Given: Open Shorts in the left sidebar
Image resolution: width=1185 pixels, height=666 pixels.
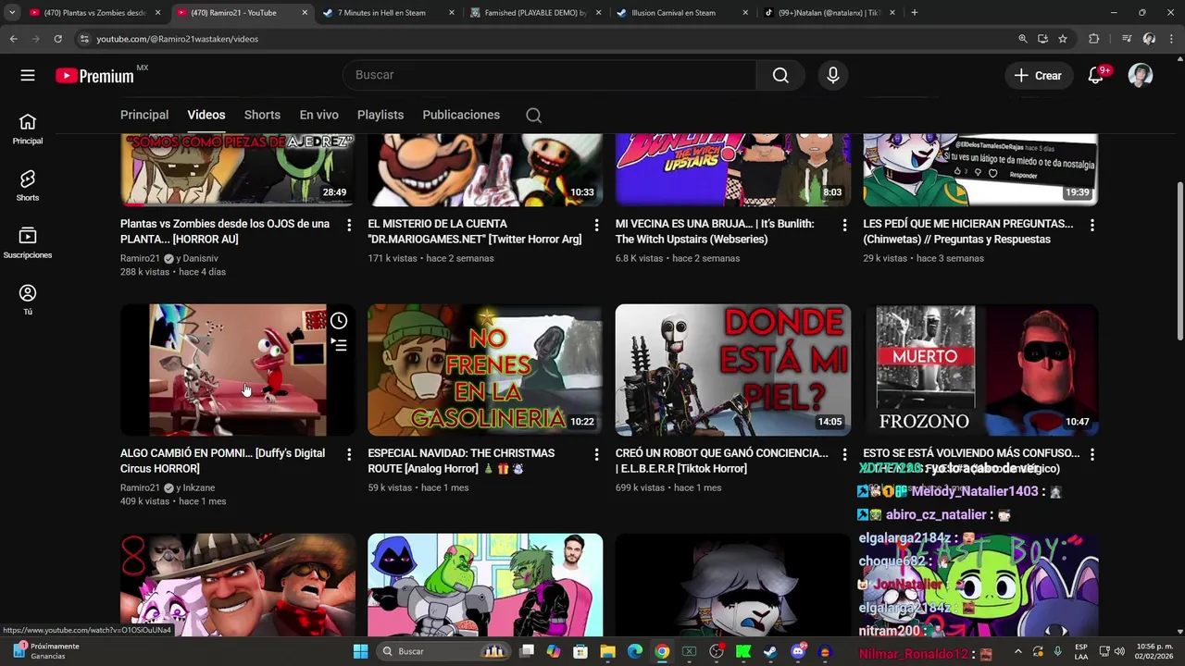Looking at the screenshot, I should (x=28, y=186).
